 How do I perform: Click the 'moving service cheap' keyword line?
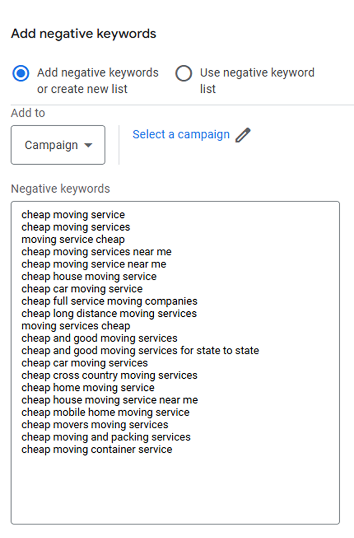(x=73, y=239)
